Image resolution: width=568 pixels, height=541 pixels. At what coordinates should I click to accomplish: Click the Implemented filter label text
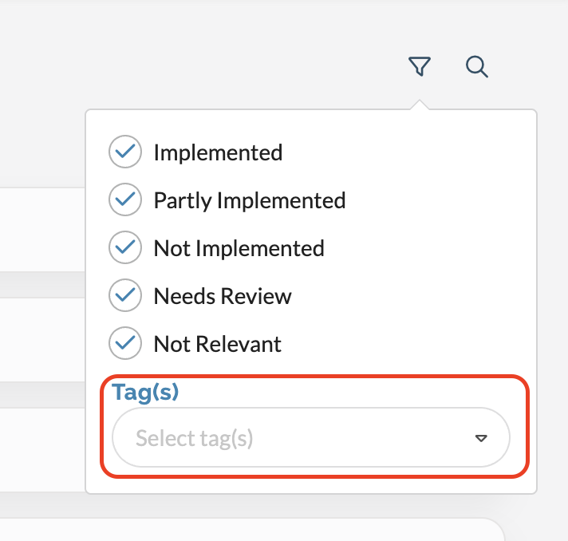pos(218,152)
